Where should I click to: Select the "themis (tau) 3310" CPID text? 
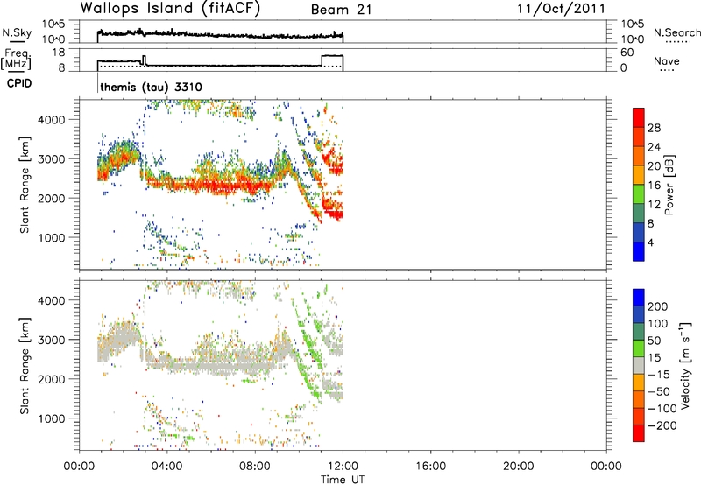(x=151, y=87)
